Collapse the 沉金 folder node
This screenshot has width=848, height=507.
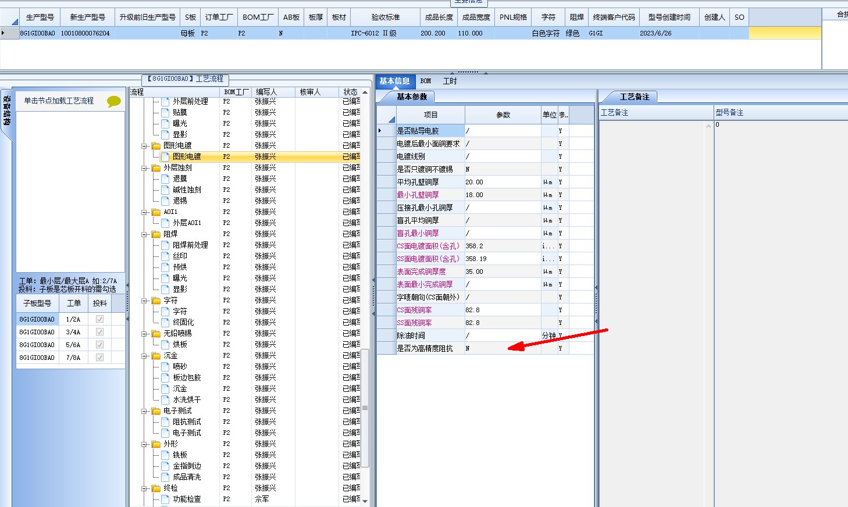coord(145,356)
